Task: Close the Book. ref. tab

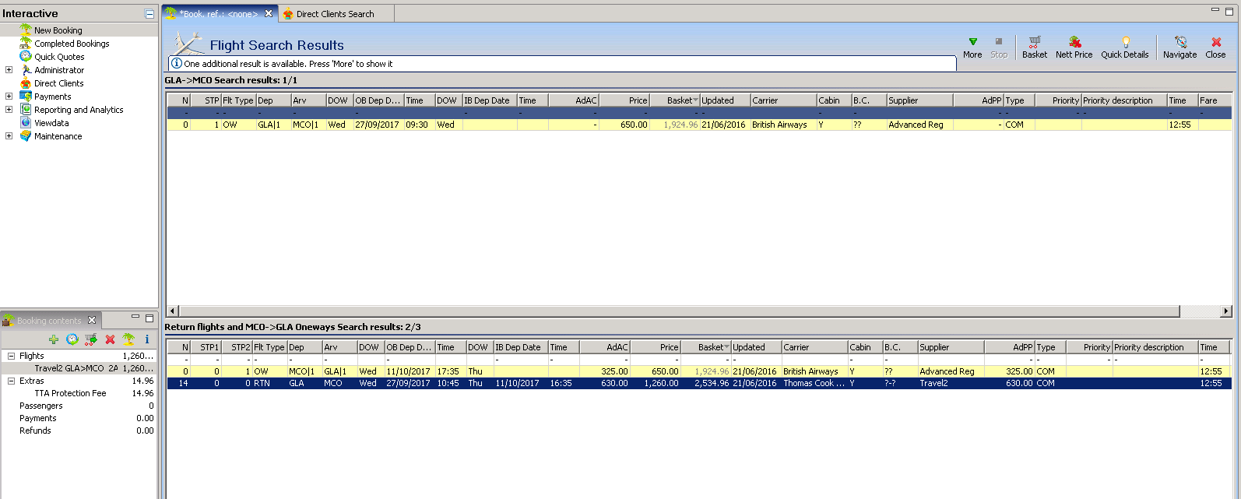Action: (269, 13)
